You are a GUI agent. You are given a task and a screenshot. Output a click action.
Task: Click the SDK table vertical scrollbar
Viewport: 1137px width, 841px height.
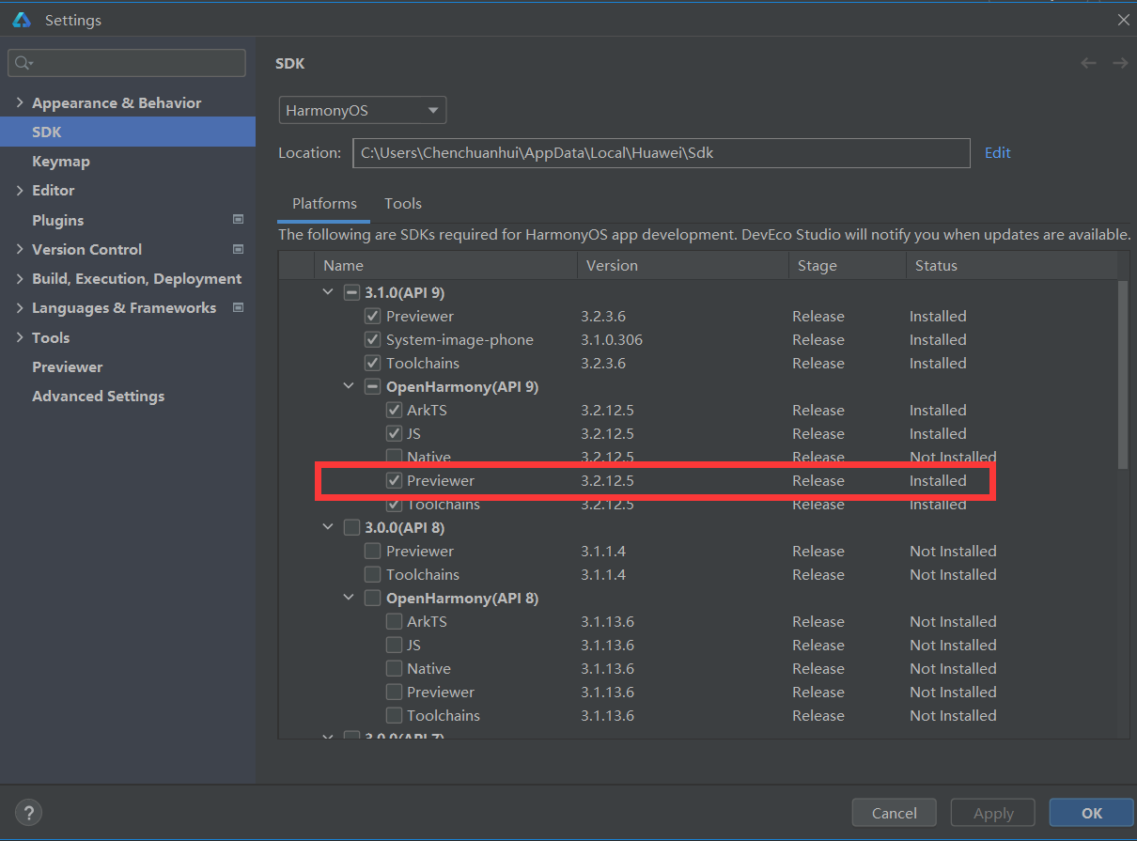(x=1123, y=374)
